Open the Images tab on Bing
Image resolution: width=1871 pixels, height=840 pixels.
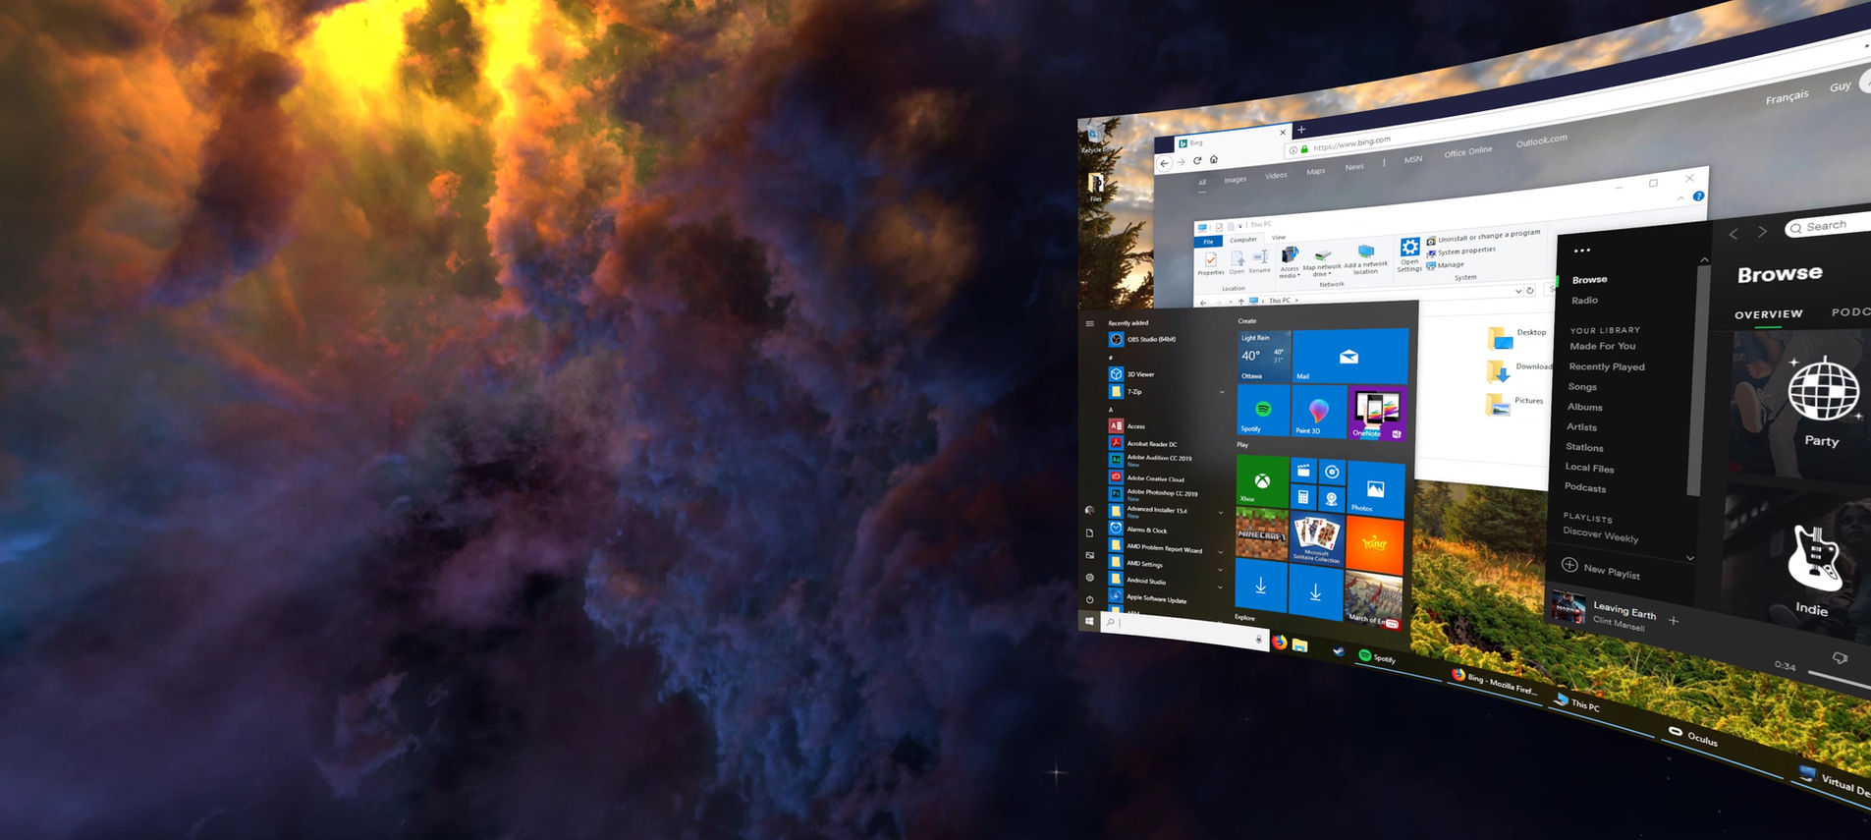point(1236,180)
